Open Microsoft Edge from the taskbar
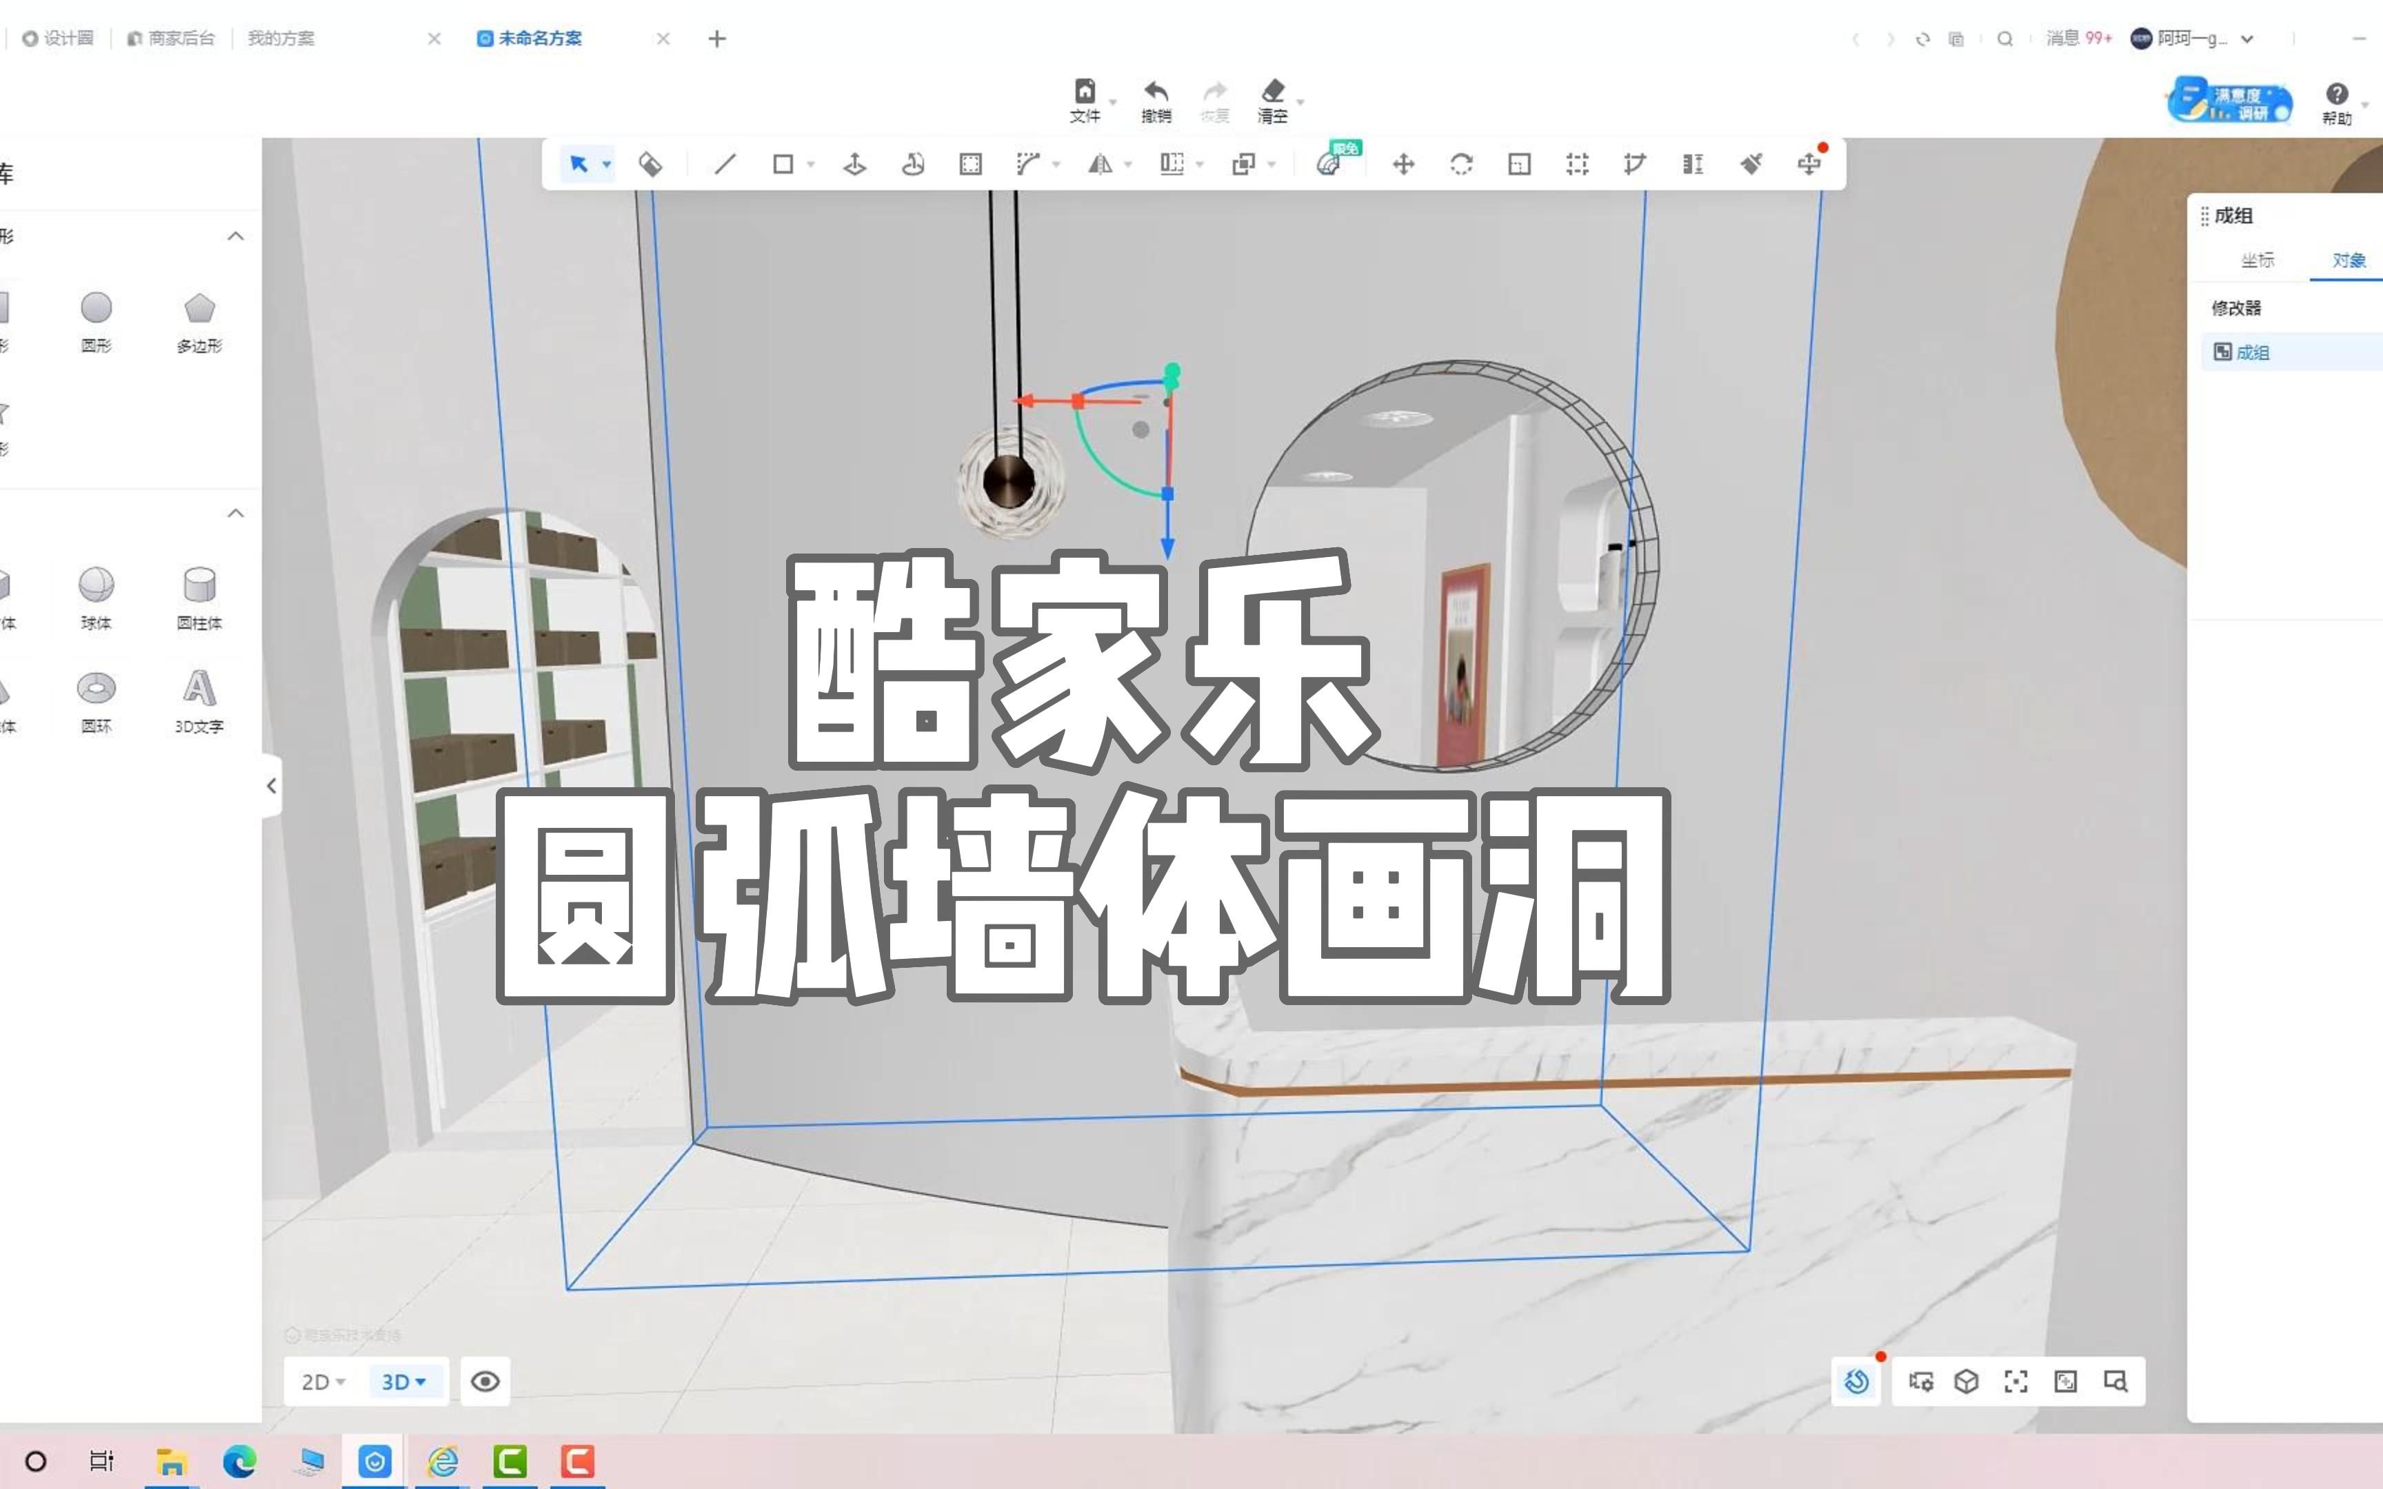Screen dimensions: 2383x1489 click(239, 1461)
